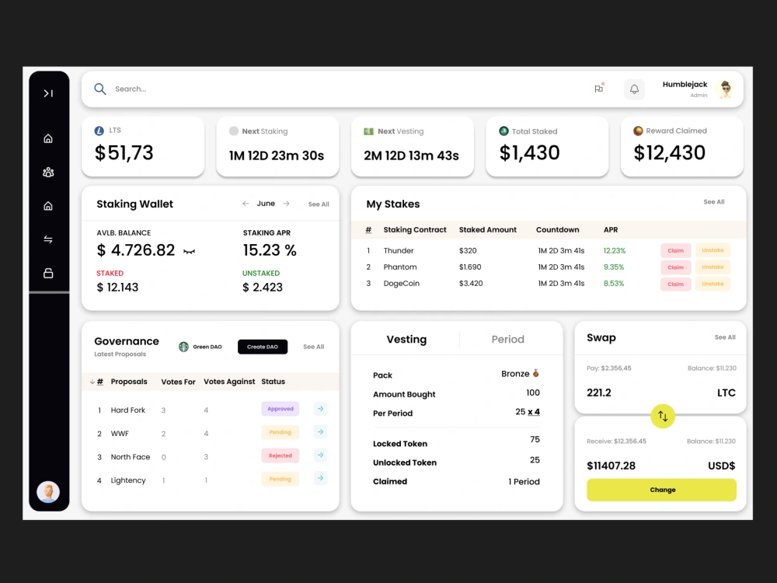
Task: Click the Hard Fork proposal name
Action: (128, 410)
